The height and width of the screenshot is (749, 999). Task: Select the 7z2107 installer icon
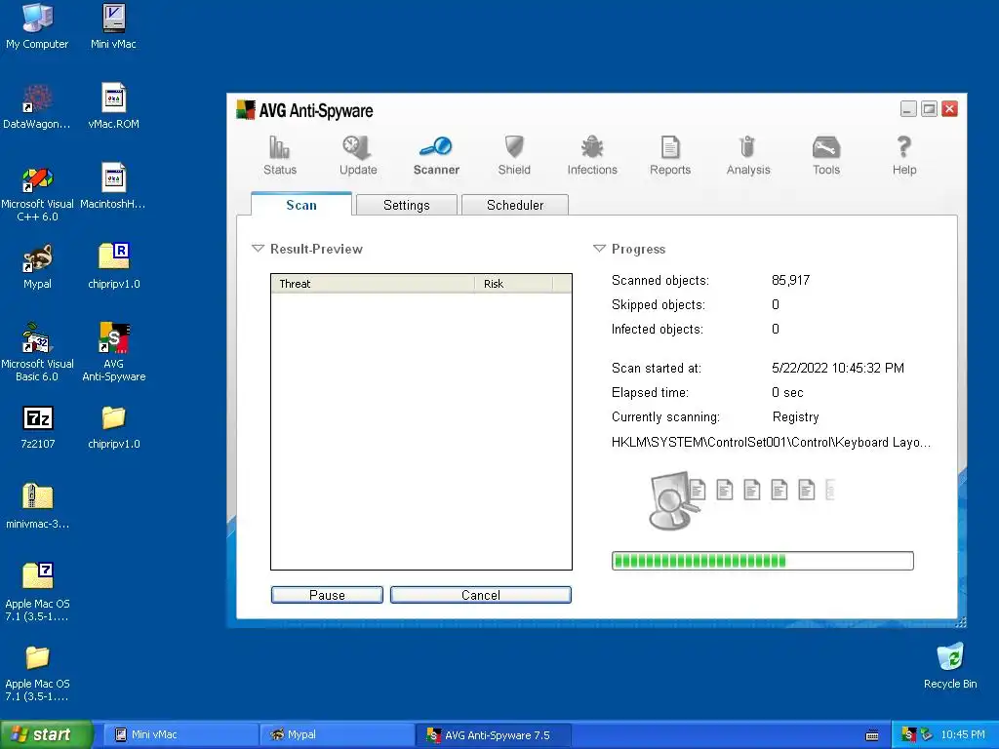[37, 428]
